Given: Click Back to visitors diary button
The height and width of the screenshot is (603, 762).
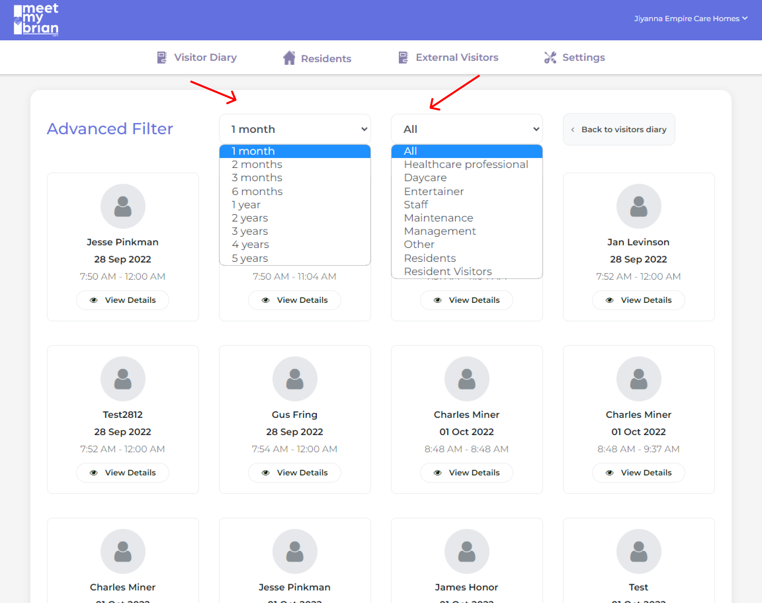Looking at the screenshot, I should [x=619, y=130].
